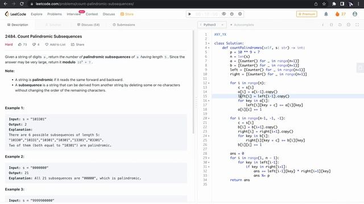Collapse the class Solution block at line 3
364x204 pixels.
pos(209,43)
